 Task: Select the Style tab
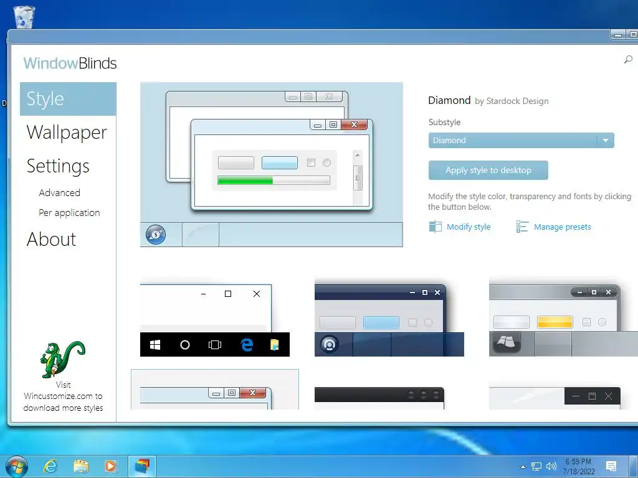(68, 99)
